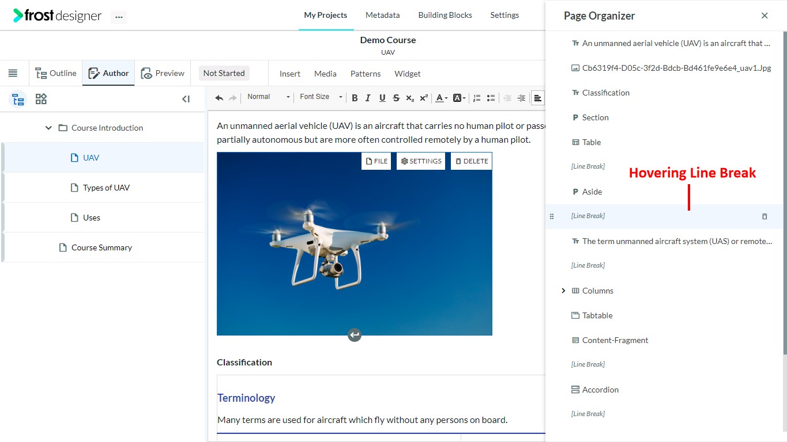Select the Classification item in Page Organizer
Screen dimensions: 787x442
(664, 93)
